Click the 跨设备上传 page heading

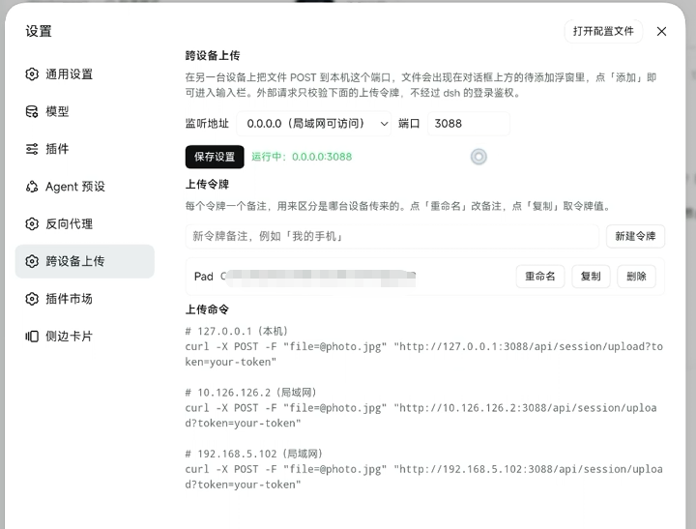(x=213, y=55)
